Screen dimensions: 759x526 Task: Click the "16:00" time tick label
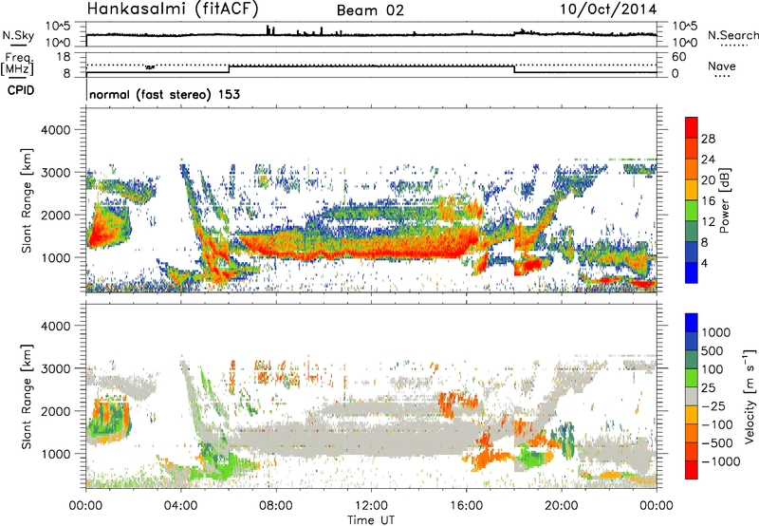(x=466, y=506)
